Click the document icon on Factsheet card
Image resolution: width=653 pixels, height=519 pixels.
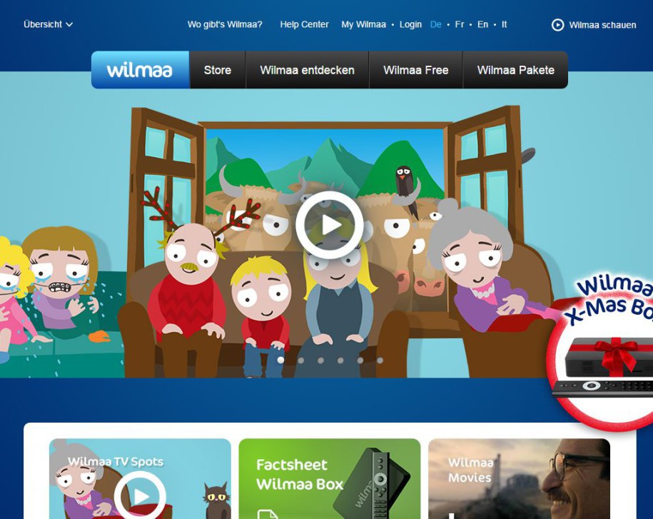tap(267, 513)
